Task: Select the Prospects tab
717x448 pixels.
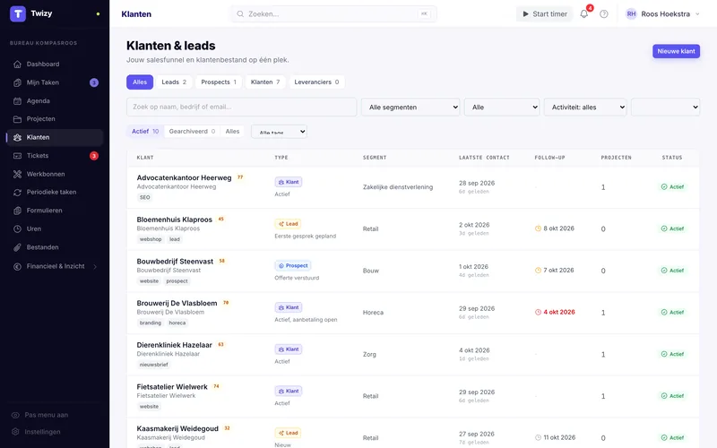Action: tap(219, 82)
